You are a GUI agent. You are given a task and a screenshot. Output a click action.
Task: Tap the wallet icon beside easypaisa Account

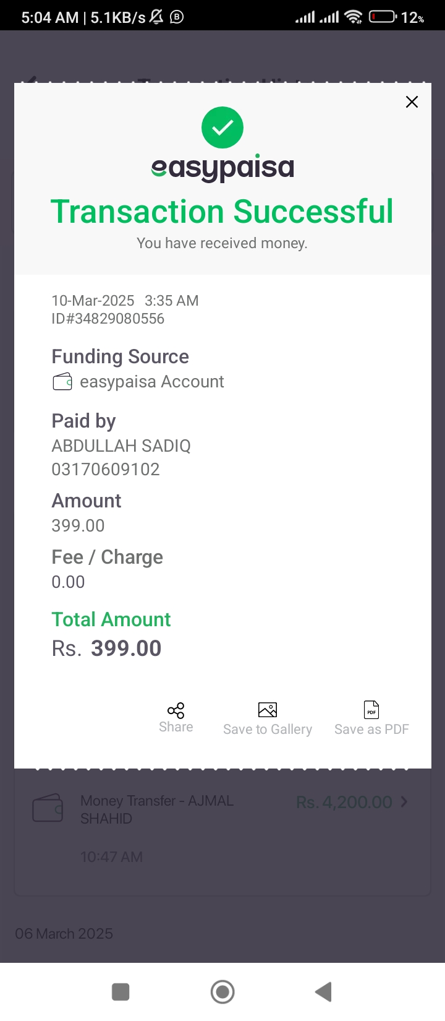(x=62, y=382)
